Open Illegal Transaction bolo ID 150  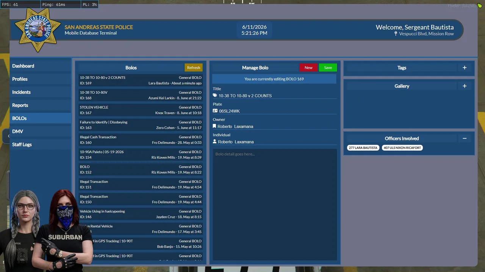pyautogui.click(x=141, y=199)
